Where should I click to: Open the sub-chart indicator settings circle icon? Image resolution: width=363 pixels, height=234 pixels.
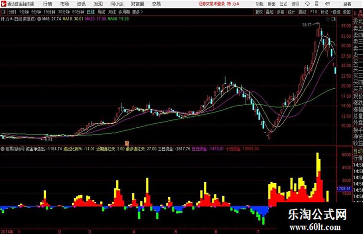point(3,149)
